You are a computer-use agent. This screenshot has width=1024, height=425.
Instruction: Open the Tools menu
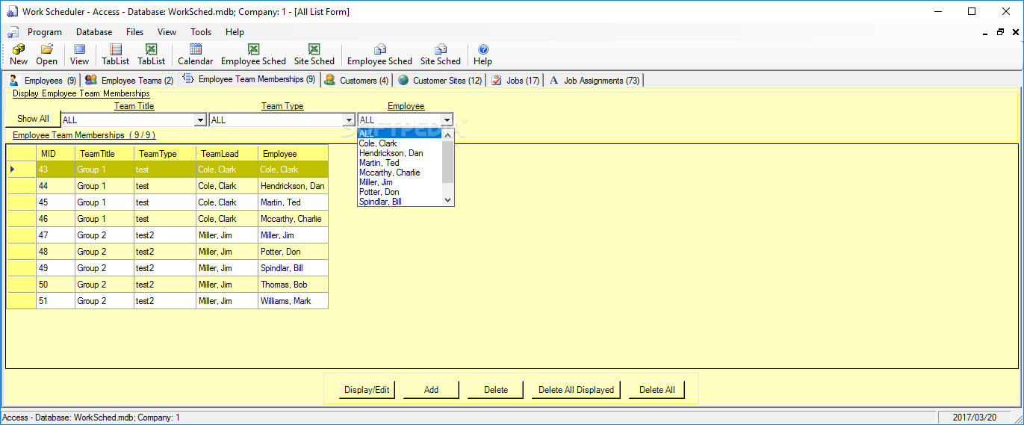coord(201,32)
